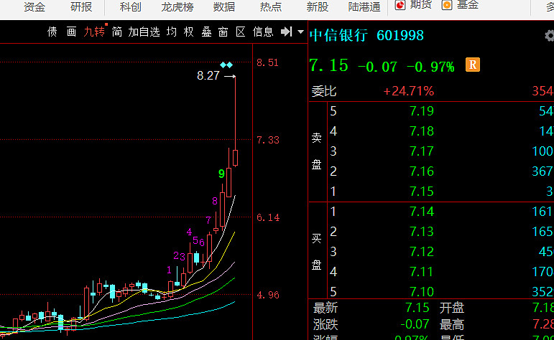Toggle the 九转 indicator
Viewport: 554px width, 340px height.
click(94, 32)
